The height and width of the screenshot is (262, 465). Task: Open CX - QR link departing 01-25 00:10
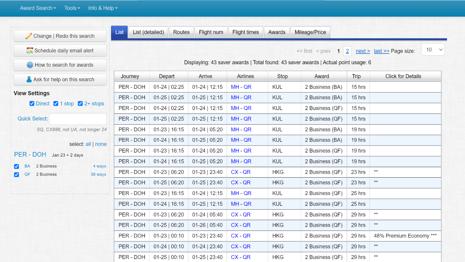pyautogui.click(x=241, y=257)
